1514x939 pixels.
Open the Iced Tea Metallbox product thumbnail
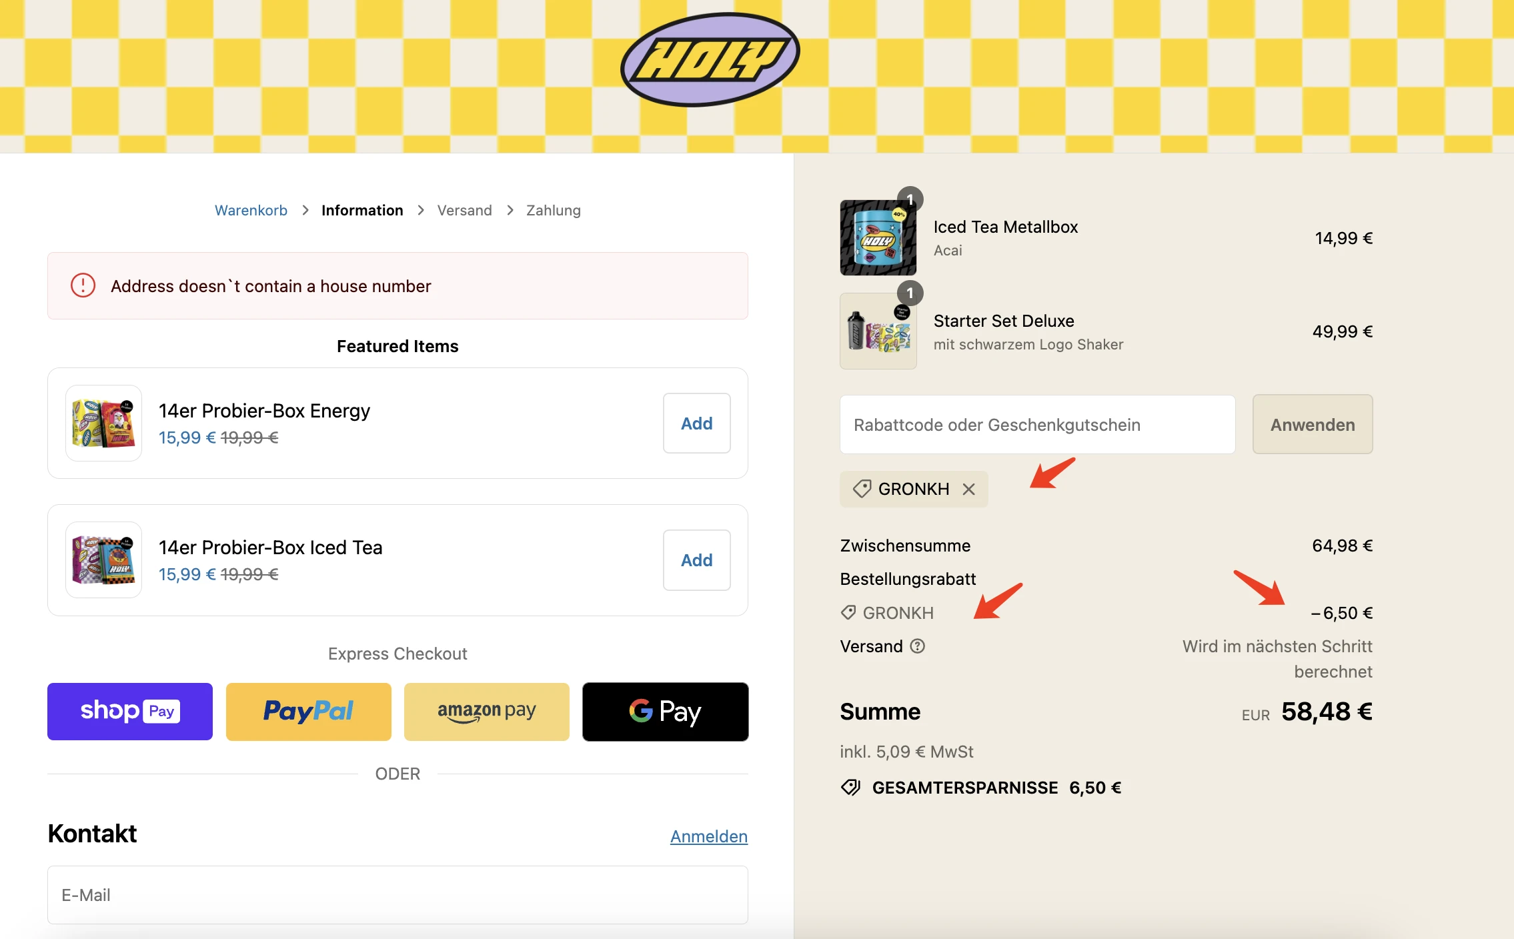tap(878, 237)
